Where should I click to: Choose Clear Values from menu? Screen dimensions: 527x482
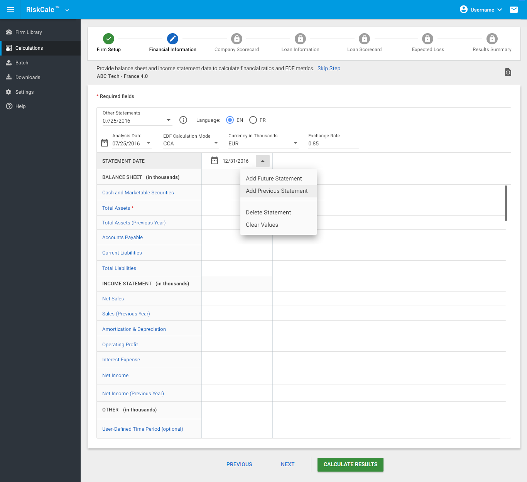279,225
